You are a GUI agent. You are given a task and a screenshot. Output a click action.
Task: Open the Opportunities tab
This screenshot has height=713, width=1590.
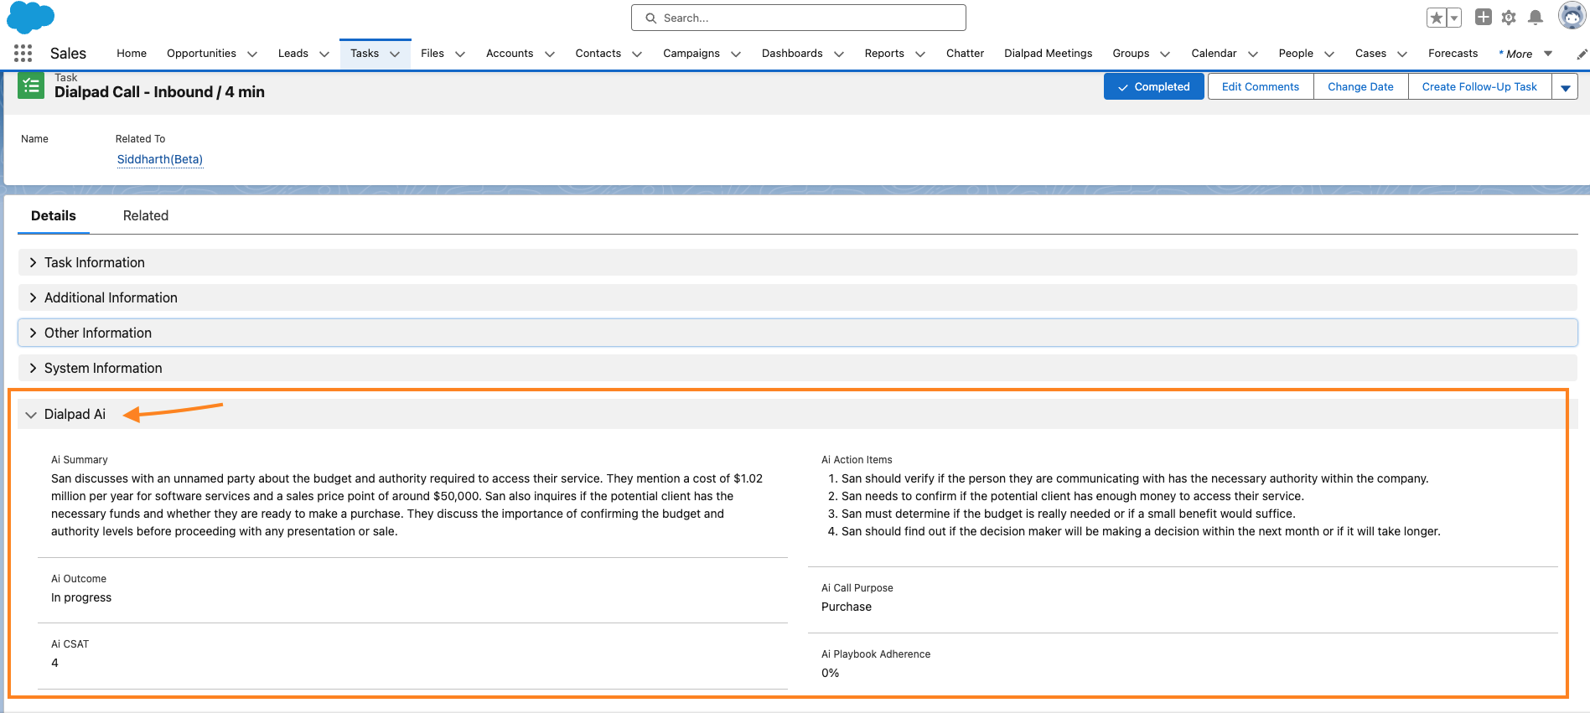tap(201, 54)
